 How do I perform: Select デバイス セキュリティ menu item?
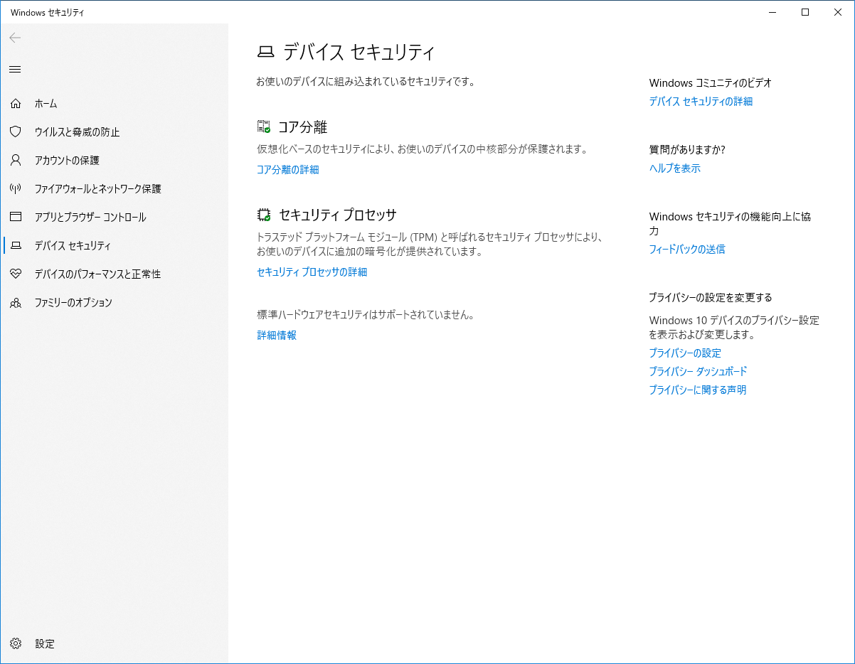tap(73, 246)
